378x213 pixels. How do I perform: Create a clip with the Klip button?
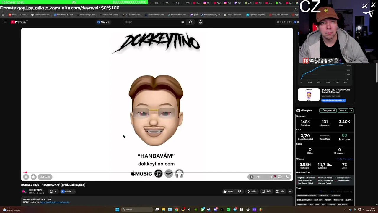(280, 191)
